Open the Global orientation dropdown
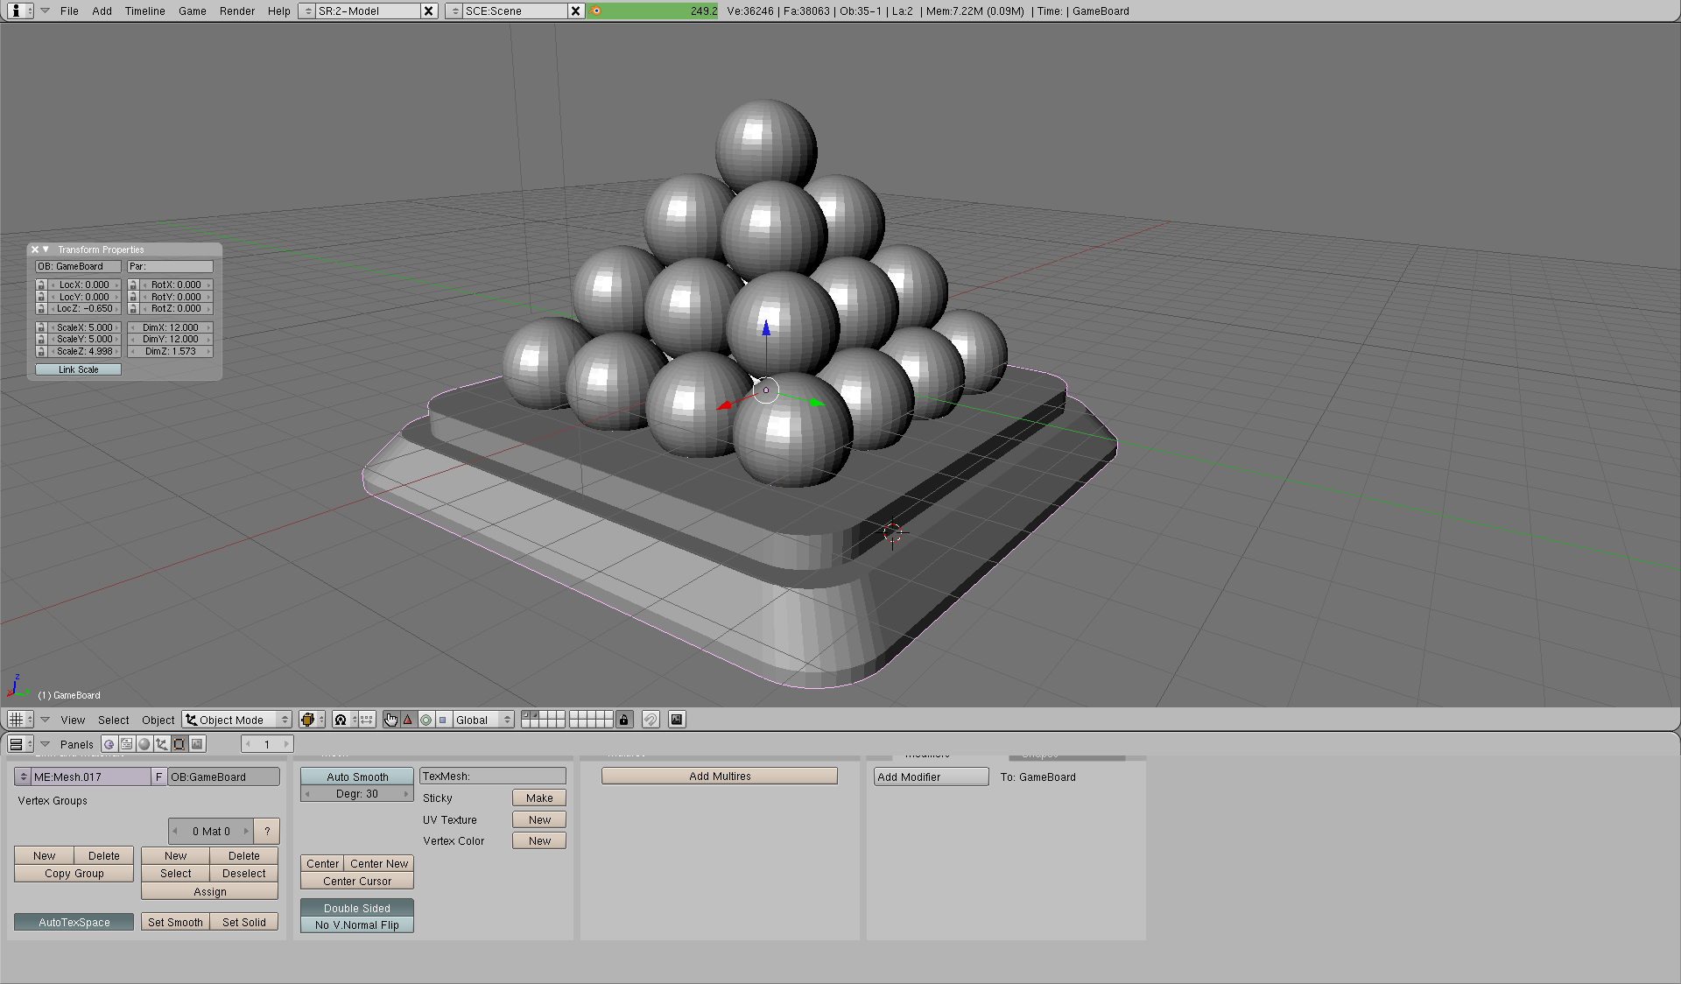This screenshot has height=984, width=1681. point(482,720)
